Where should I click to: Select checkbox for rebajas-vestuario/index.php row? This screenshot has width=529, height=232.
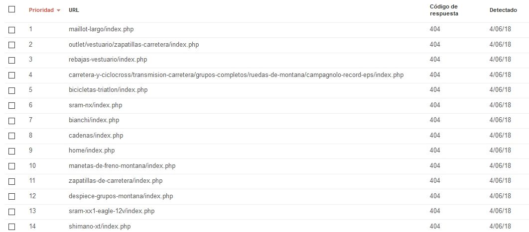[x=12, y=60]
